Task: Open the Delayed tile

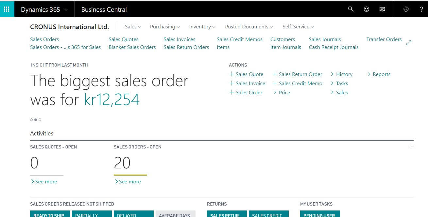Action: tap(134, 214)
